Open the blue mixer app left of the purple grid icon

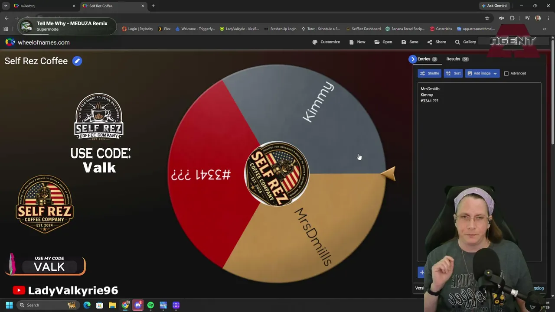point(163,305)
